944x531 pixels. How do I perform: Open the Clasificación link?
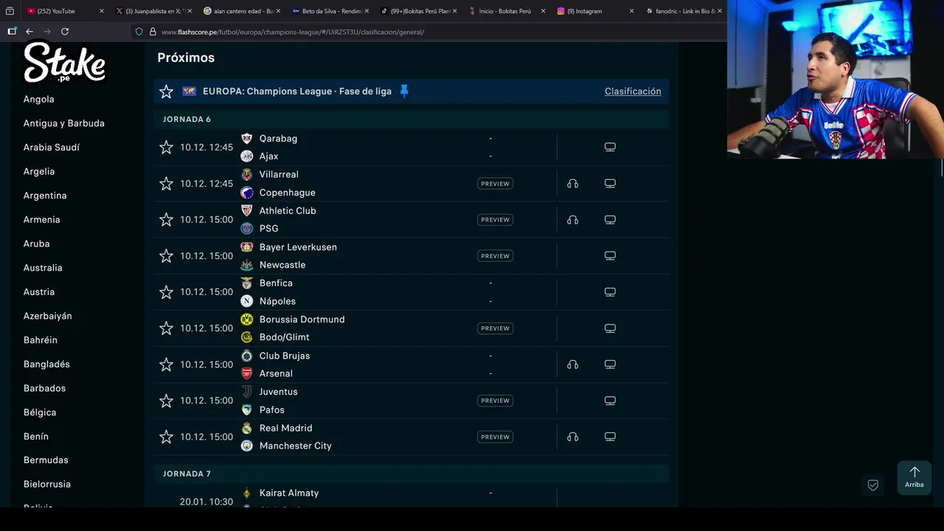point(633,91)
